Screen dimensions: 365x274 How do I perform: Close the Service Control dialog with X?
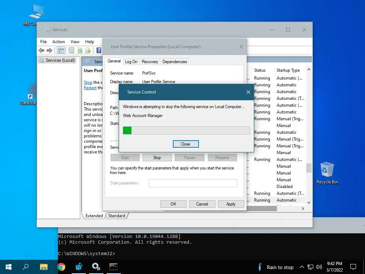(x=248, y=92)
